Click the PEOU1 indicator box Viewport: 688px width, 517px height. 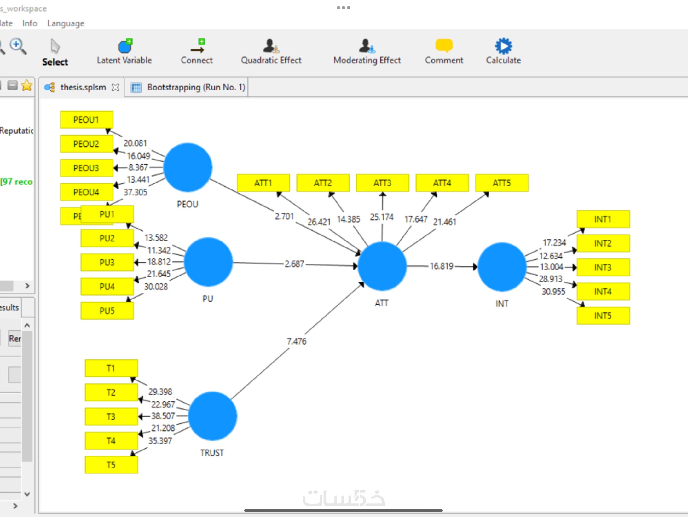(86, 120)
